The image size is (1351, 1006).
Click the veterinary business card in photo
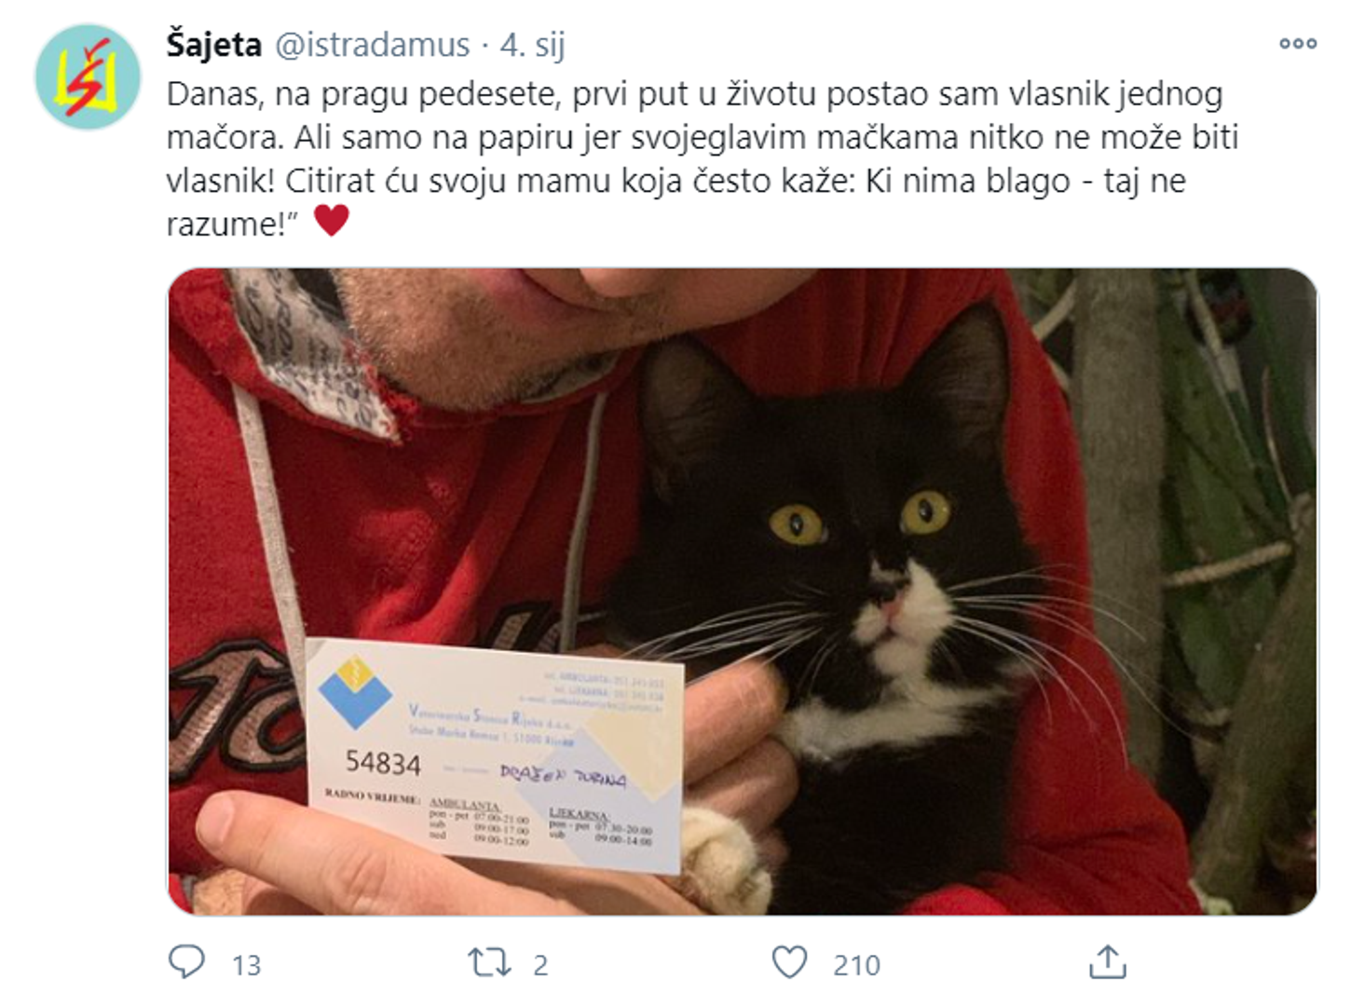(496, 756)
